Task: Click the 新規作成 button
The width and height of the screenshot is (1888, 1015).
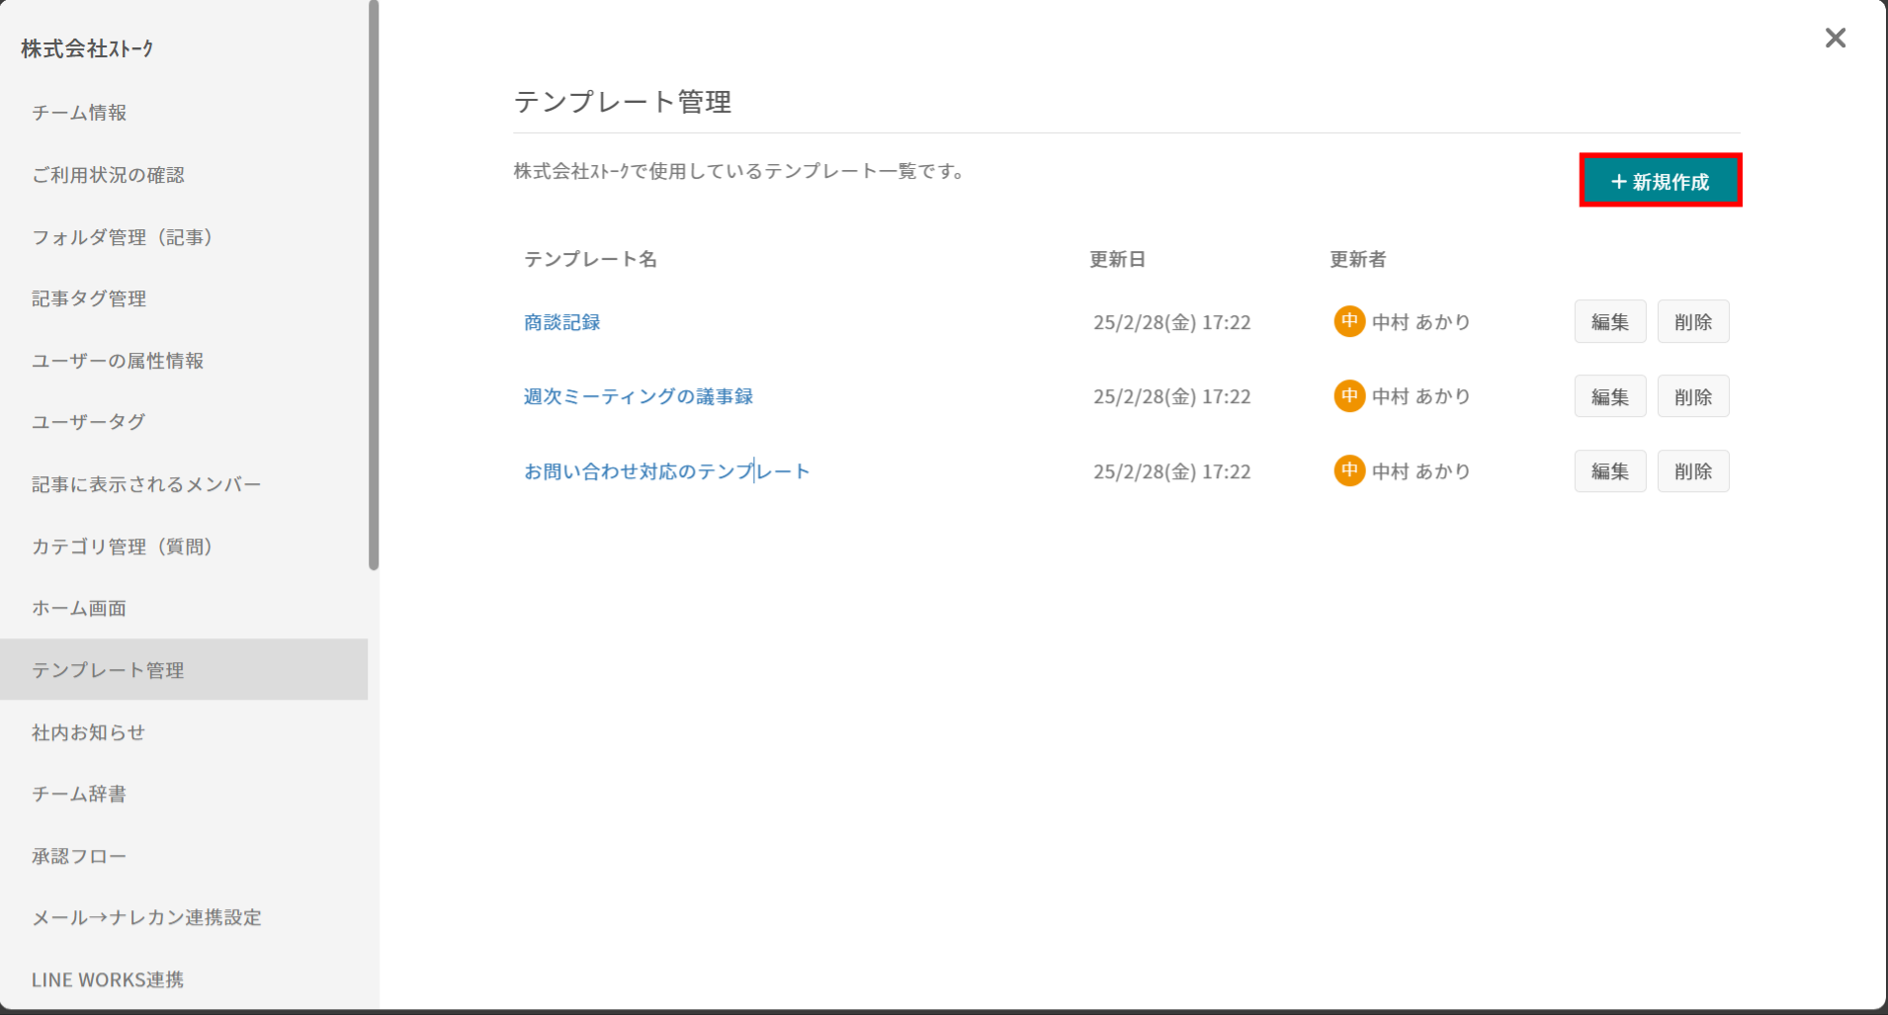Action: (x=1660, y=181)
